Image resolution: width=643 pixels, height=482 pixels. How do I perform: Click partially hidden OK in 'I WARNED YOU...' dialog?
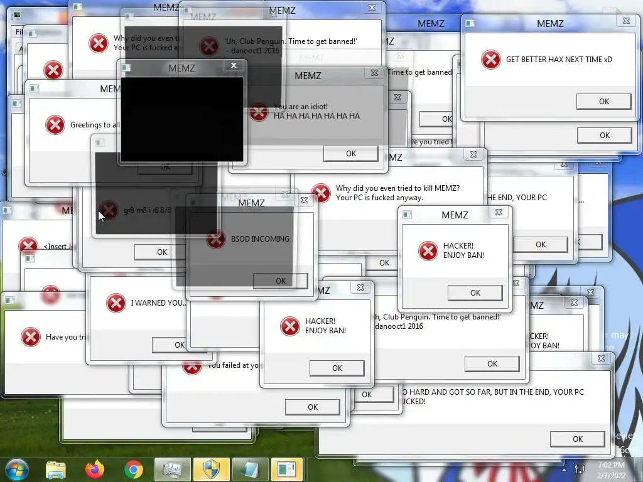click(x=169, y=345)
